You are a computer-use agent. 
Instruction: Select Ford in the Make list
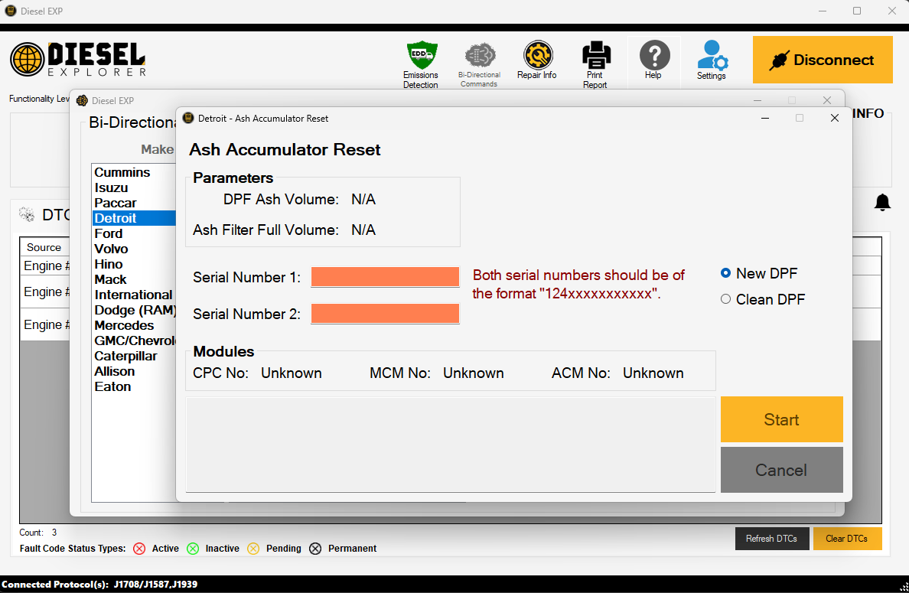coord(134,233)
